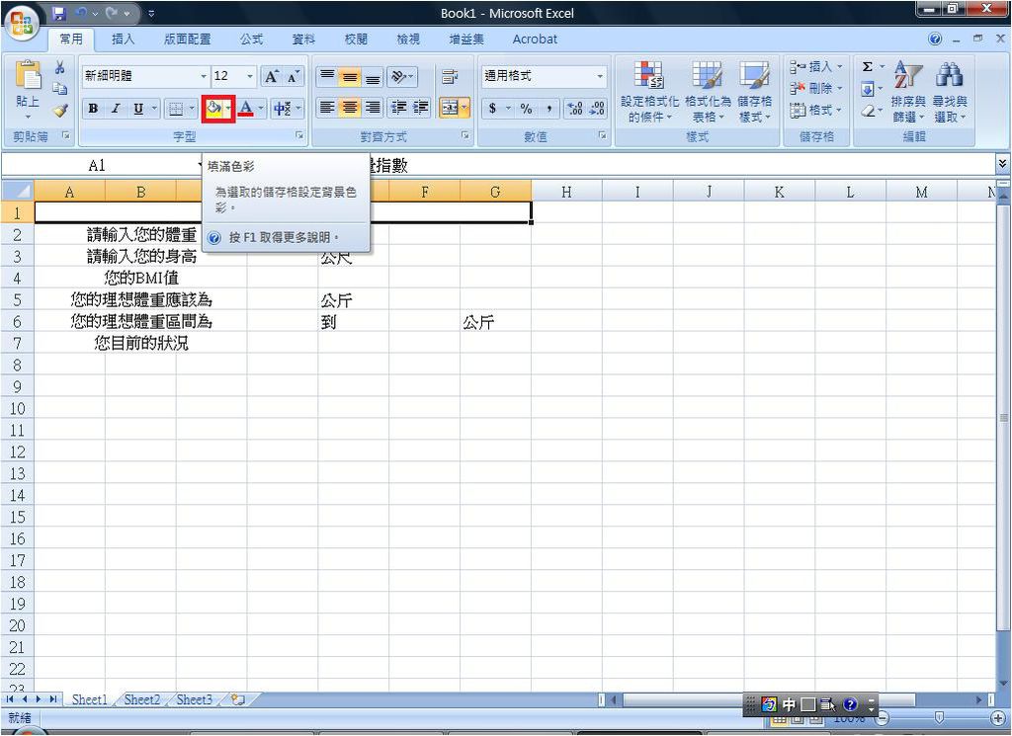Click the decrease decimal button
The width and height of the screenshot is (1012, 736).
click(x=596, y=109)
